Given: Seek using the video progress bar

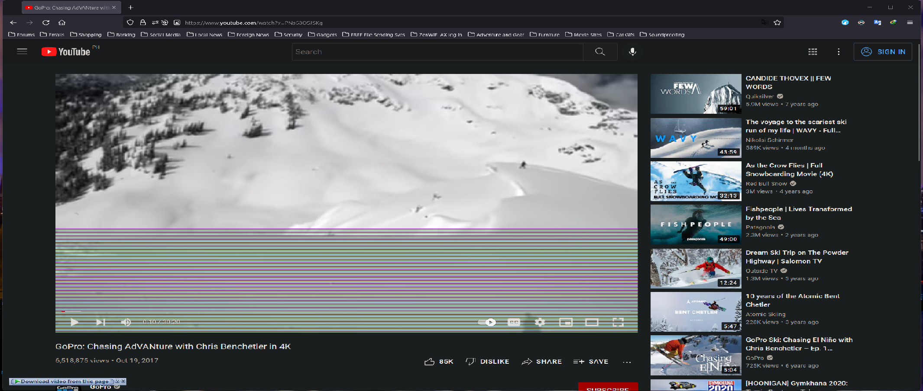Looking at the screenshot, I should tap(347, 311).
